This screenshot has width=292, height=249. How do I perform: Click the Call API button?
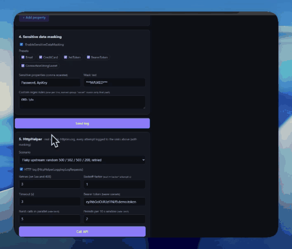(x=82, y=232)
